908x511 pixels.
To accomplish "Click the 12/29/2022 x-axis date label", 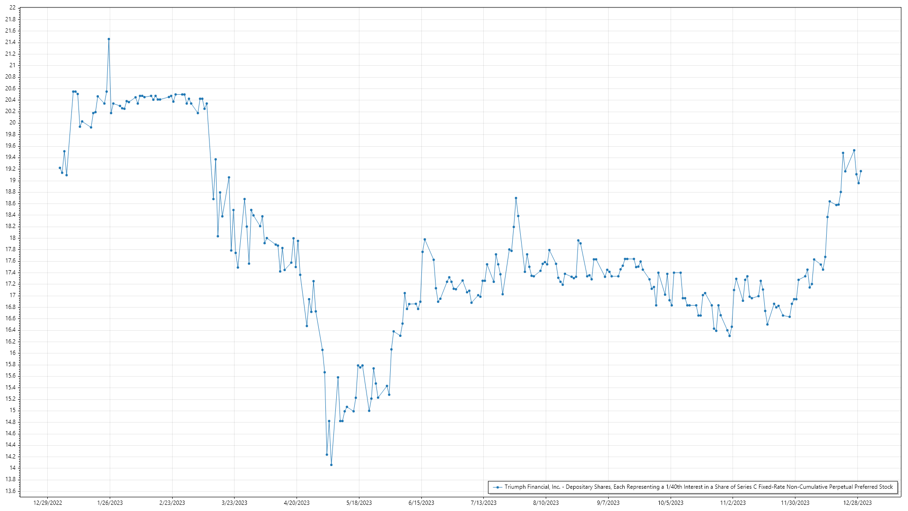I will pos(48,502).
